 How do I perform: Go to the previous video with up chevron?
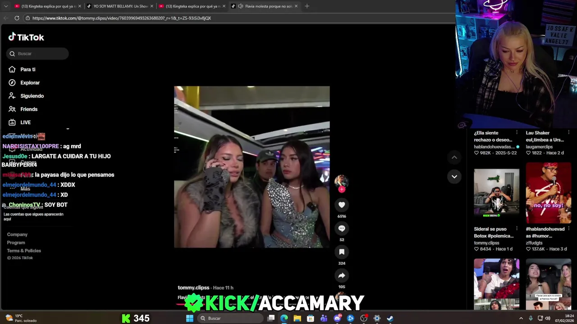pyautogui.click(x=454, y=157)
